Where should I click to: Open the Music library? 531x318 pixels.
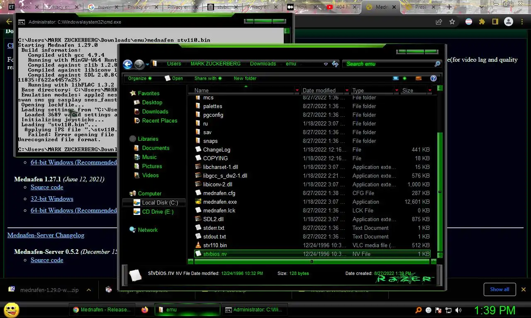point(149,157)
